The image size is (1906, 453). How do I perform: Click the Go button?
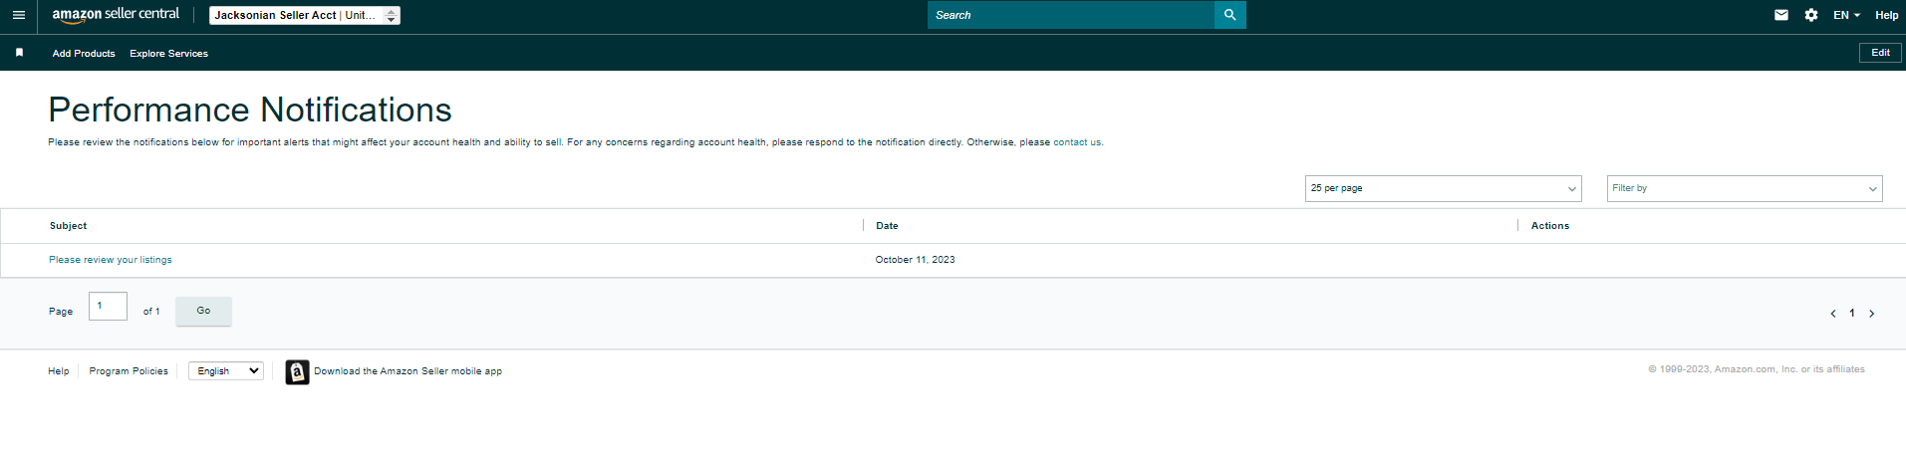click(x=203, y=311)
